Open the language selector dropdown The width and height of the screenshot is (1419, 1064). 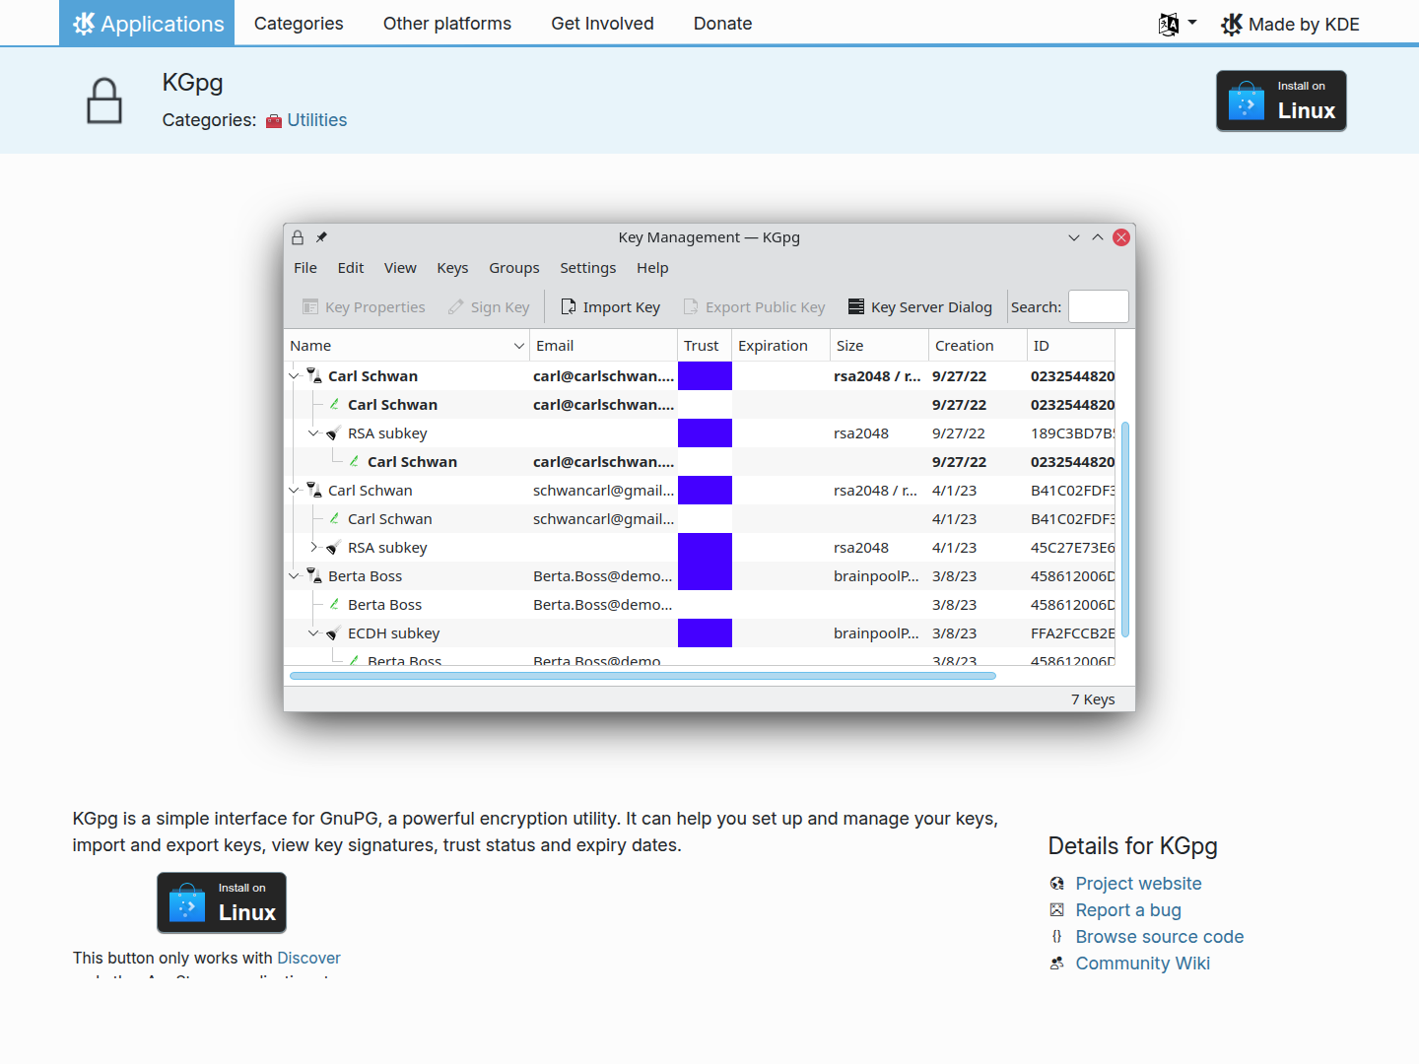click(x=1178, y=24)
